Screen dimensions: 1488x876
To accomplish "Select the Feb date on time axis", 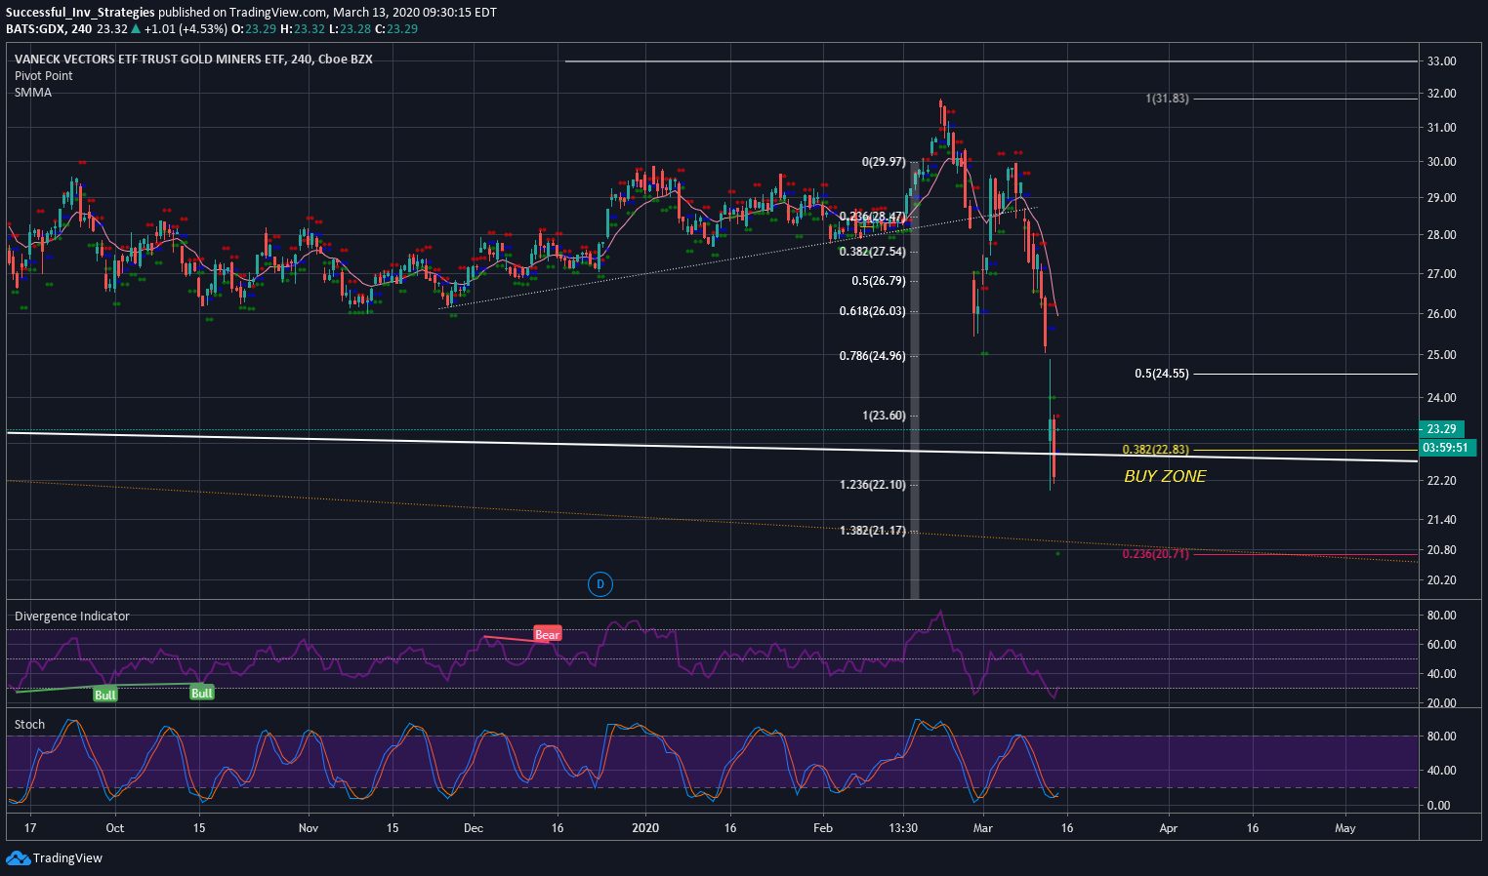I will [823, 828].
